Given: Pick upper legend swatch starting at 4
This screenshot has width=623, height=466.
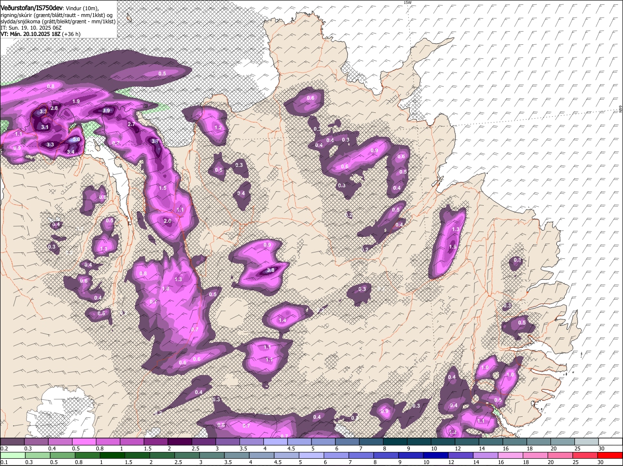Looking at the screenshot, I should (x=275, y=441).
